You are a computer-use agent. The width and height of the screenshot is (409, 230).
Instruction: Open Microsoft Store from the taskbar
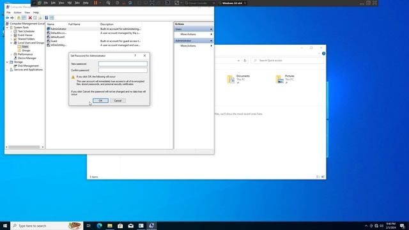[120, 226]
